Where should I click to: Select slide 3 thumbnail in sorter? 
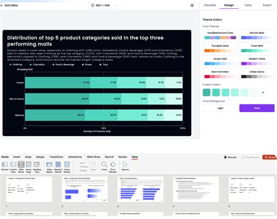click(x=140, y=189)
